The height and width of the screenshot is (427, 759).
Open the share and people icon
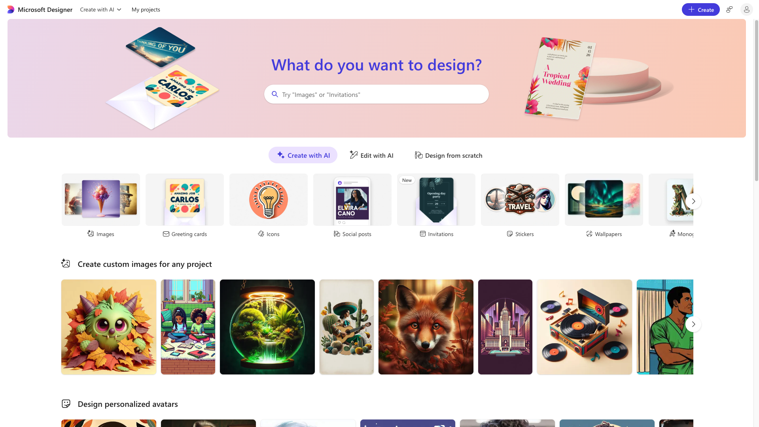[729, 9]
